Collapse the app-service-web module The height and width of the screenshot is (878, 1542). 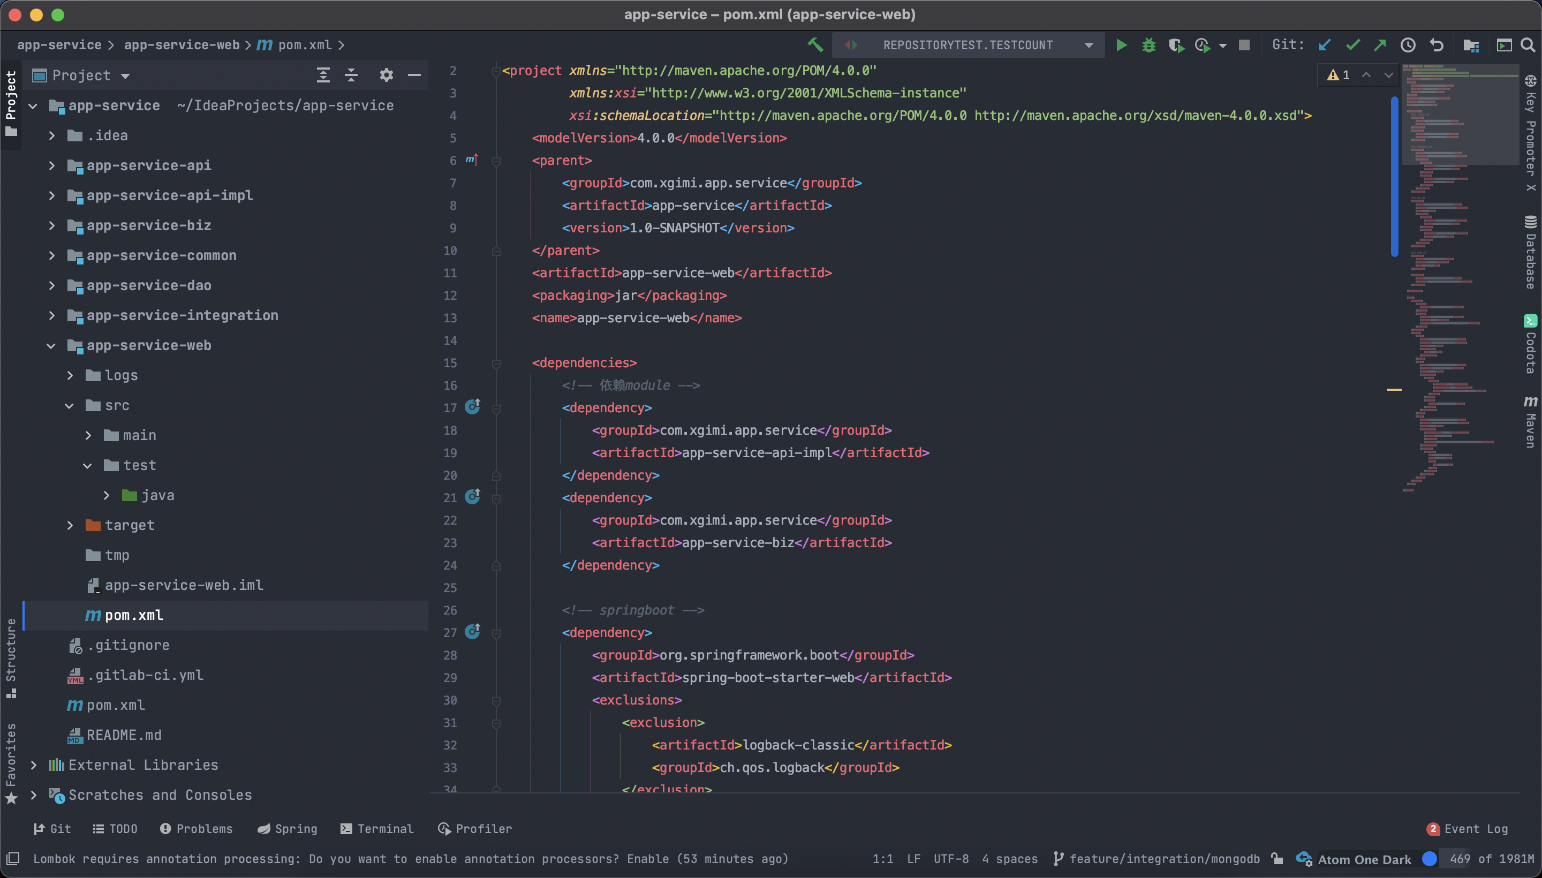51,345
